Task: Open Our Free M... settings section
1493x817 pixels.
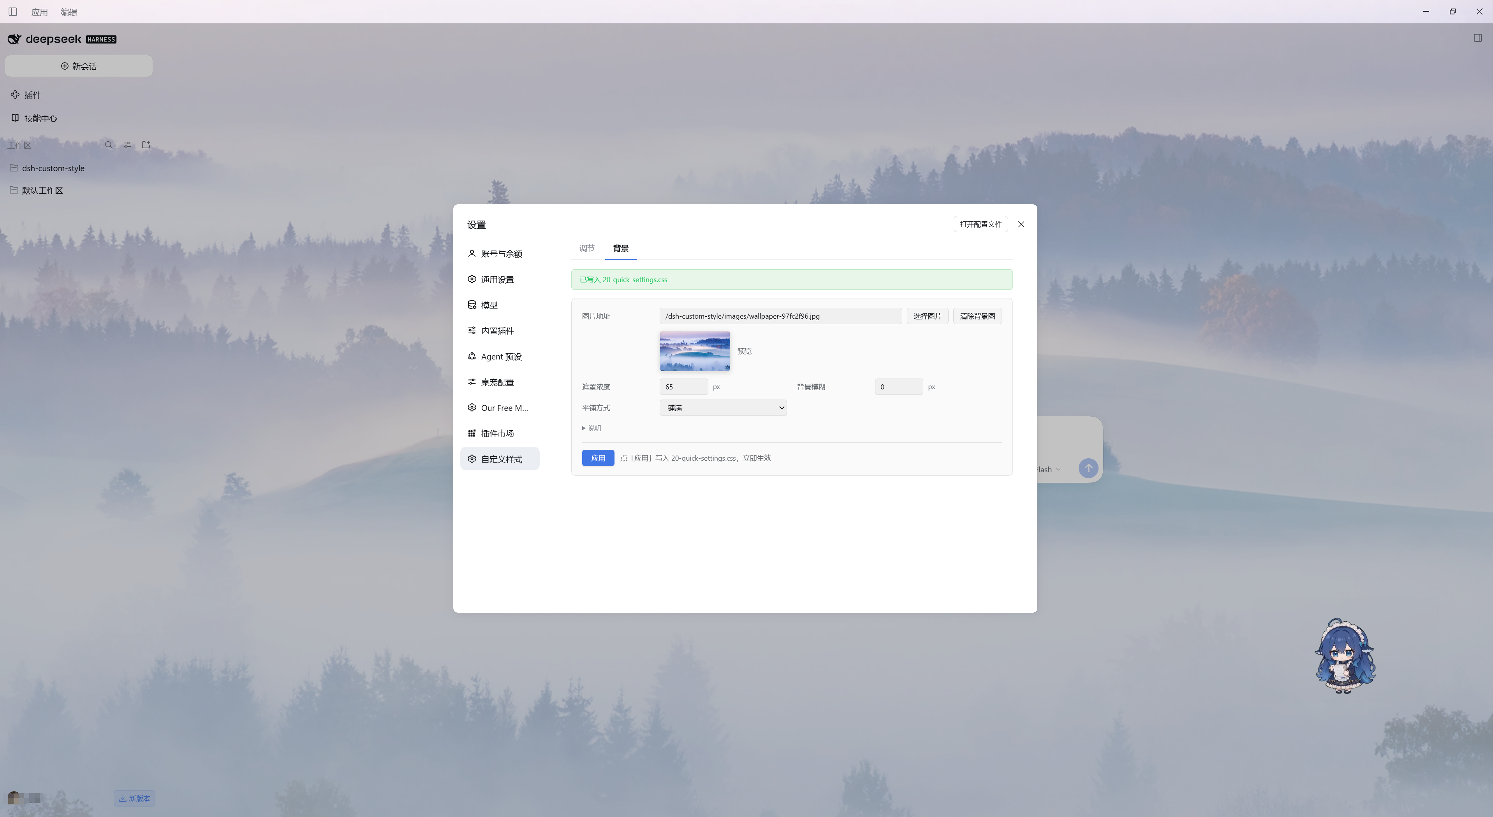Action: click(x=500, y=408)
